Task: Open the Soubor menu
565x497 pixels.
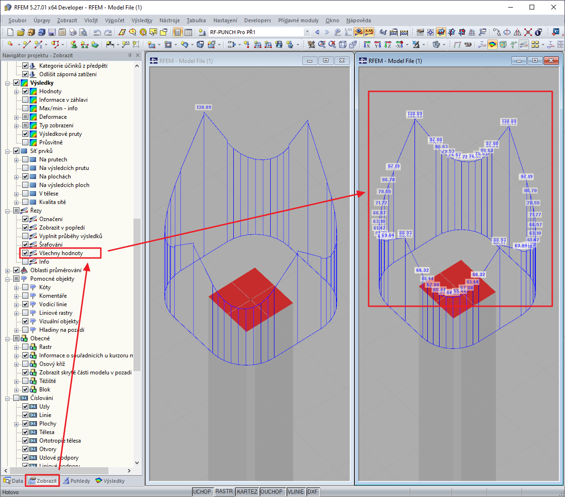Action: click(18, 20)
